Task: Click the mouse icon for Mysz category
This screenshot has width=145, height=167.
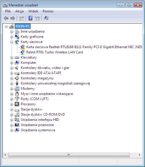Action: point(17,94)
